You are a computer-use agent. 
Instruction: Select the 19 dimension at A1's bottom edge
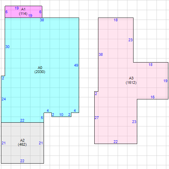click(30, 16)
